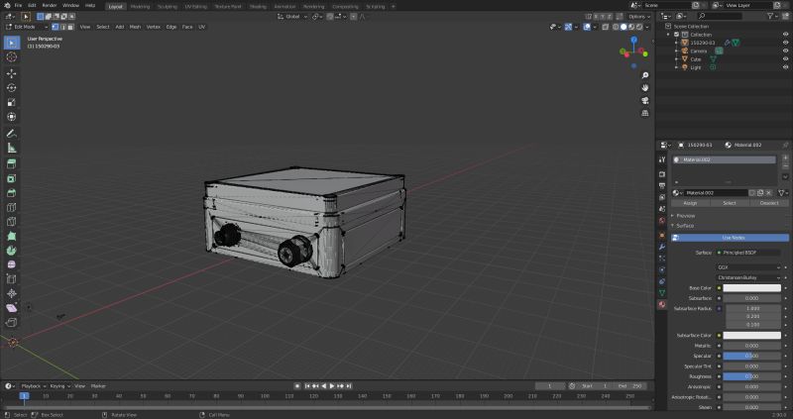The height and width of the screenshot is (419, 793).
Task: Activate the Transform tool
Action: 11,117
